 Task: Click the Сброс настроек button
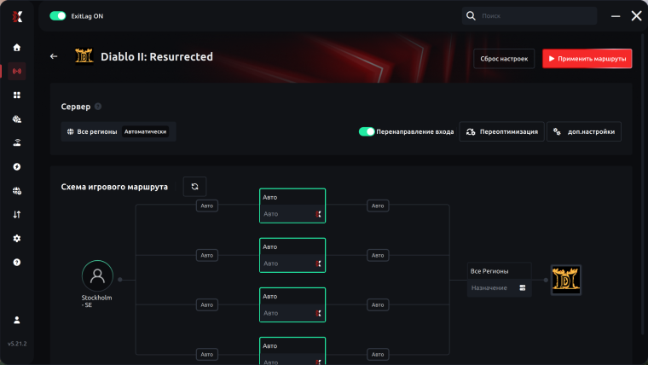[504, 59]
